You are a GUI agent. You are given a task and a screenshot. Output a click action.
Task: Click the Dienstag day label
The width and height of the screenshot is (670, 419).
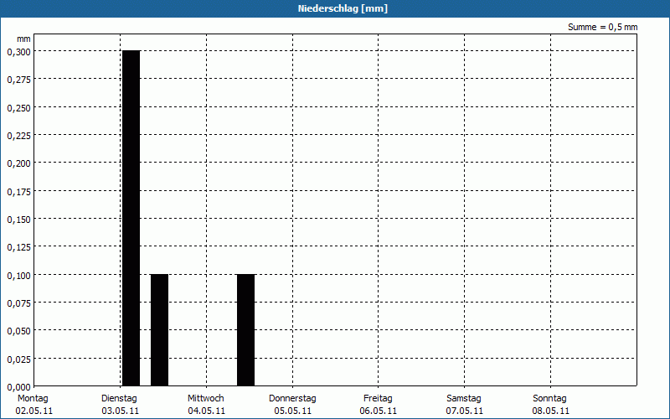(x=119, y=399)
